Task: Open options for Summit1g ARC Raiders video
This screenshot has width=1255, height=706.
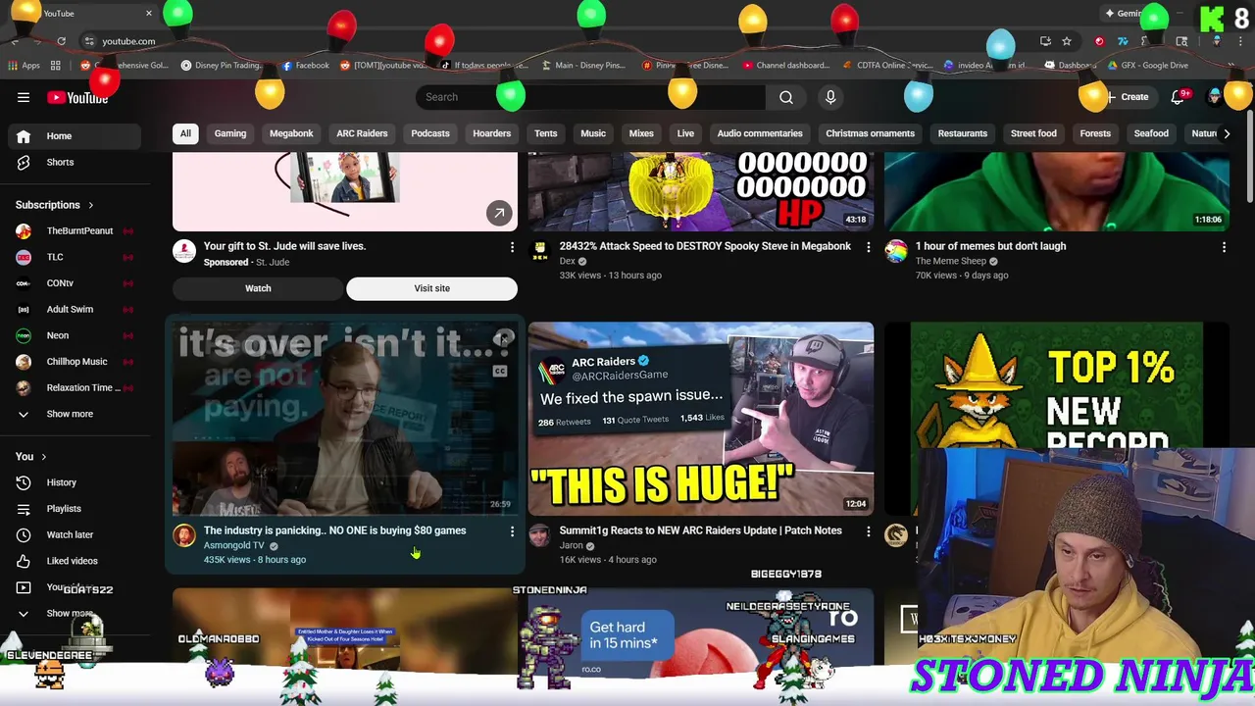Action: tap(868, 531)
